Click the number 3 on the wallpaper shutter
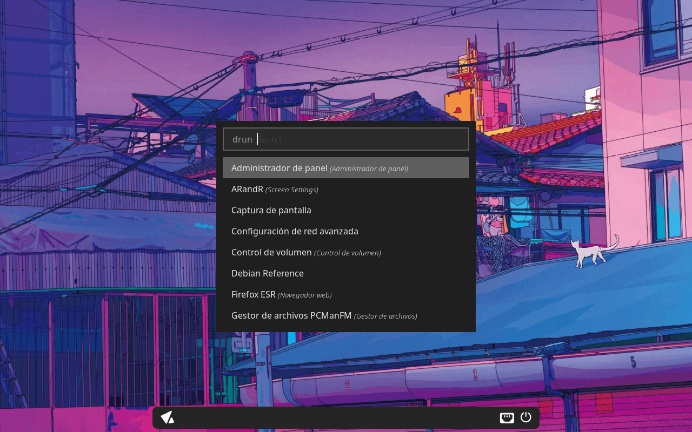Viewport: 692px width, 432px height. [x=475, y=374]
